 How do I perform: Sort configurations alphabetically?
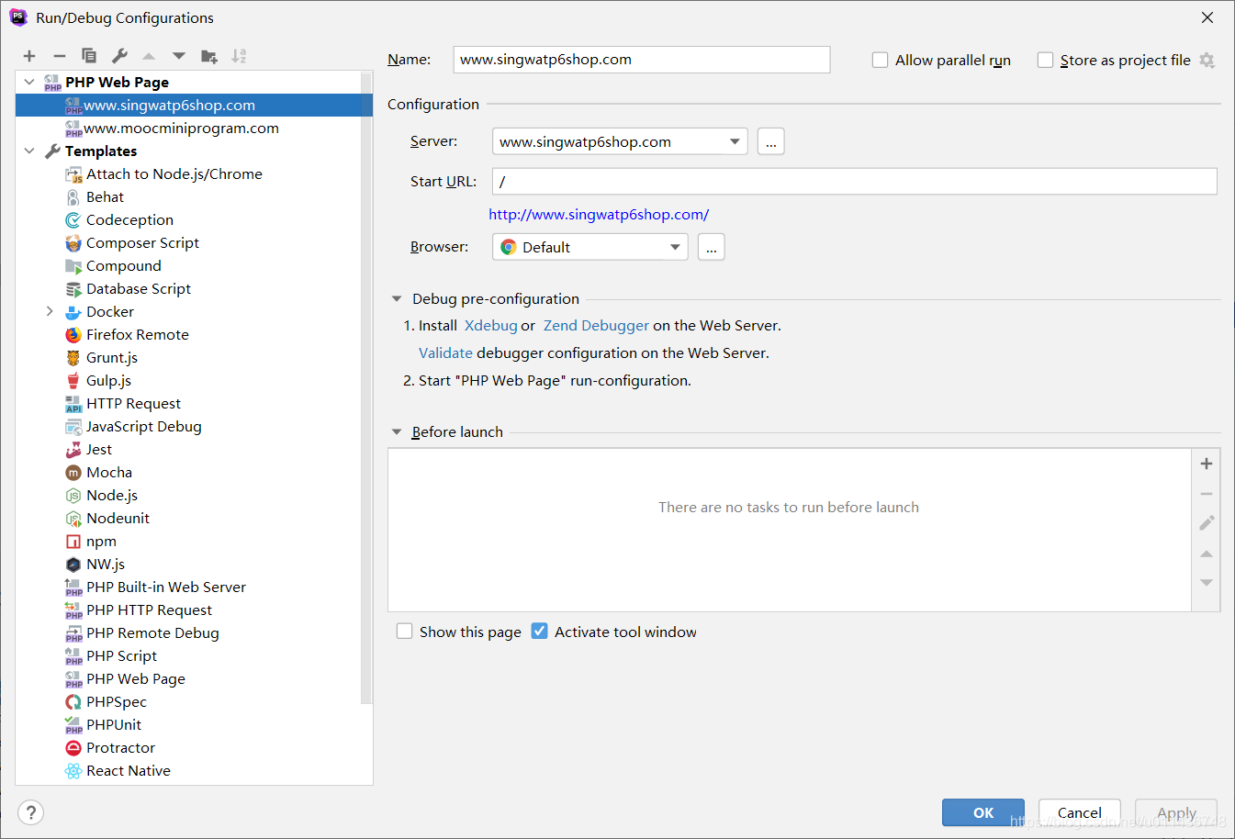coord(238,56)
